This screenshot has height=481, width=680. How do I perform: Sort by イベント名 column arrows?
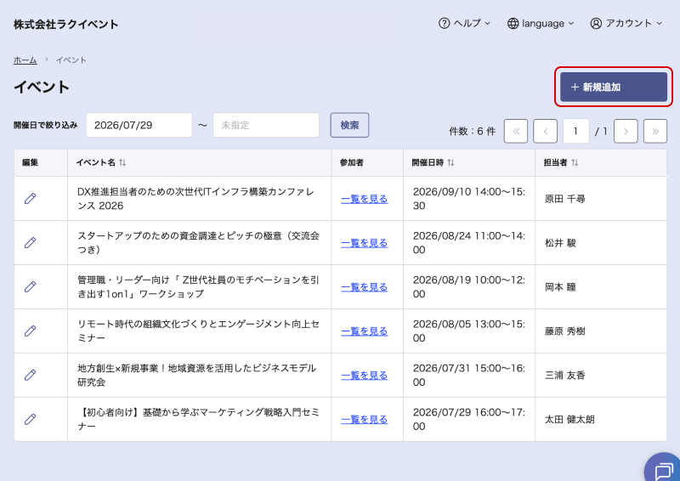click(122, 162)
